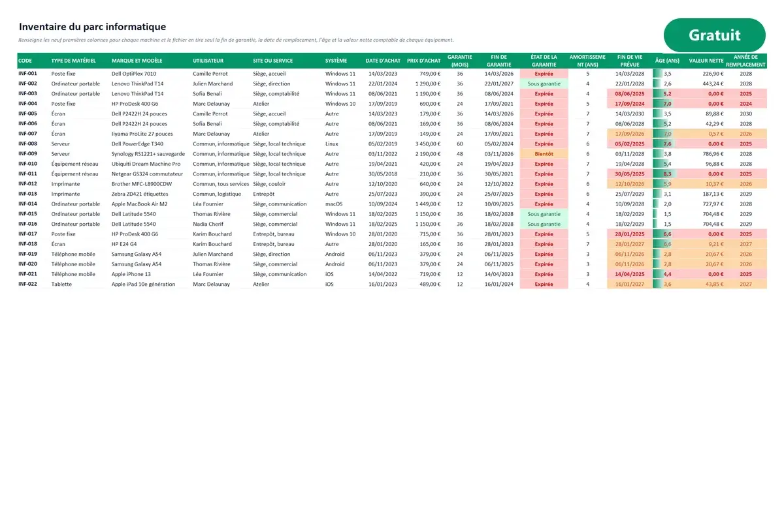Click the title Inventaire du parc informatique
The width and height of the screenshot is (784, 522).
pyautogui.click(x=92, y=27)
